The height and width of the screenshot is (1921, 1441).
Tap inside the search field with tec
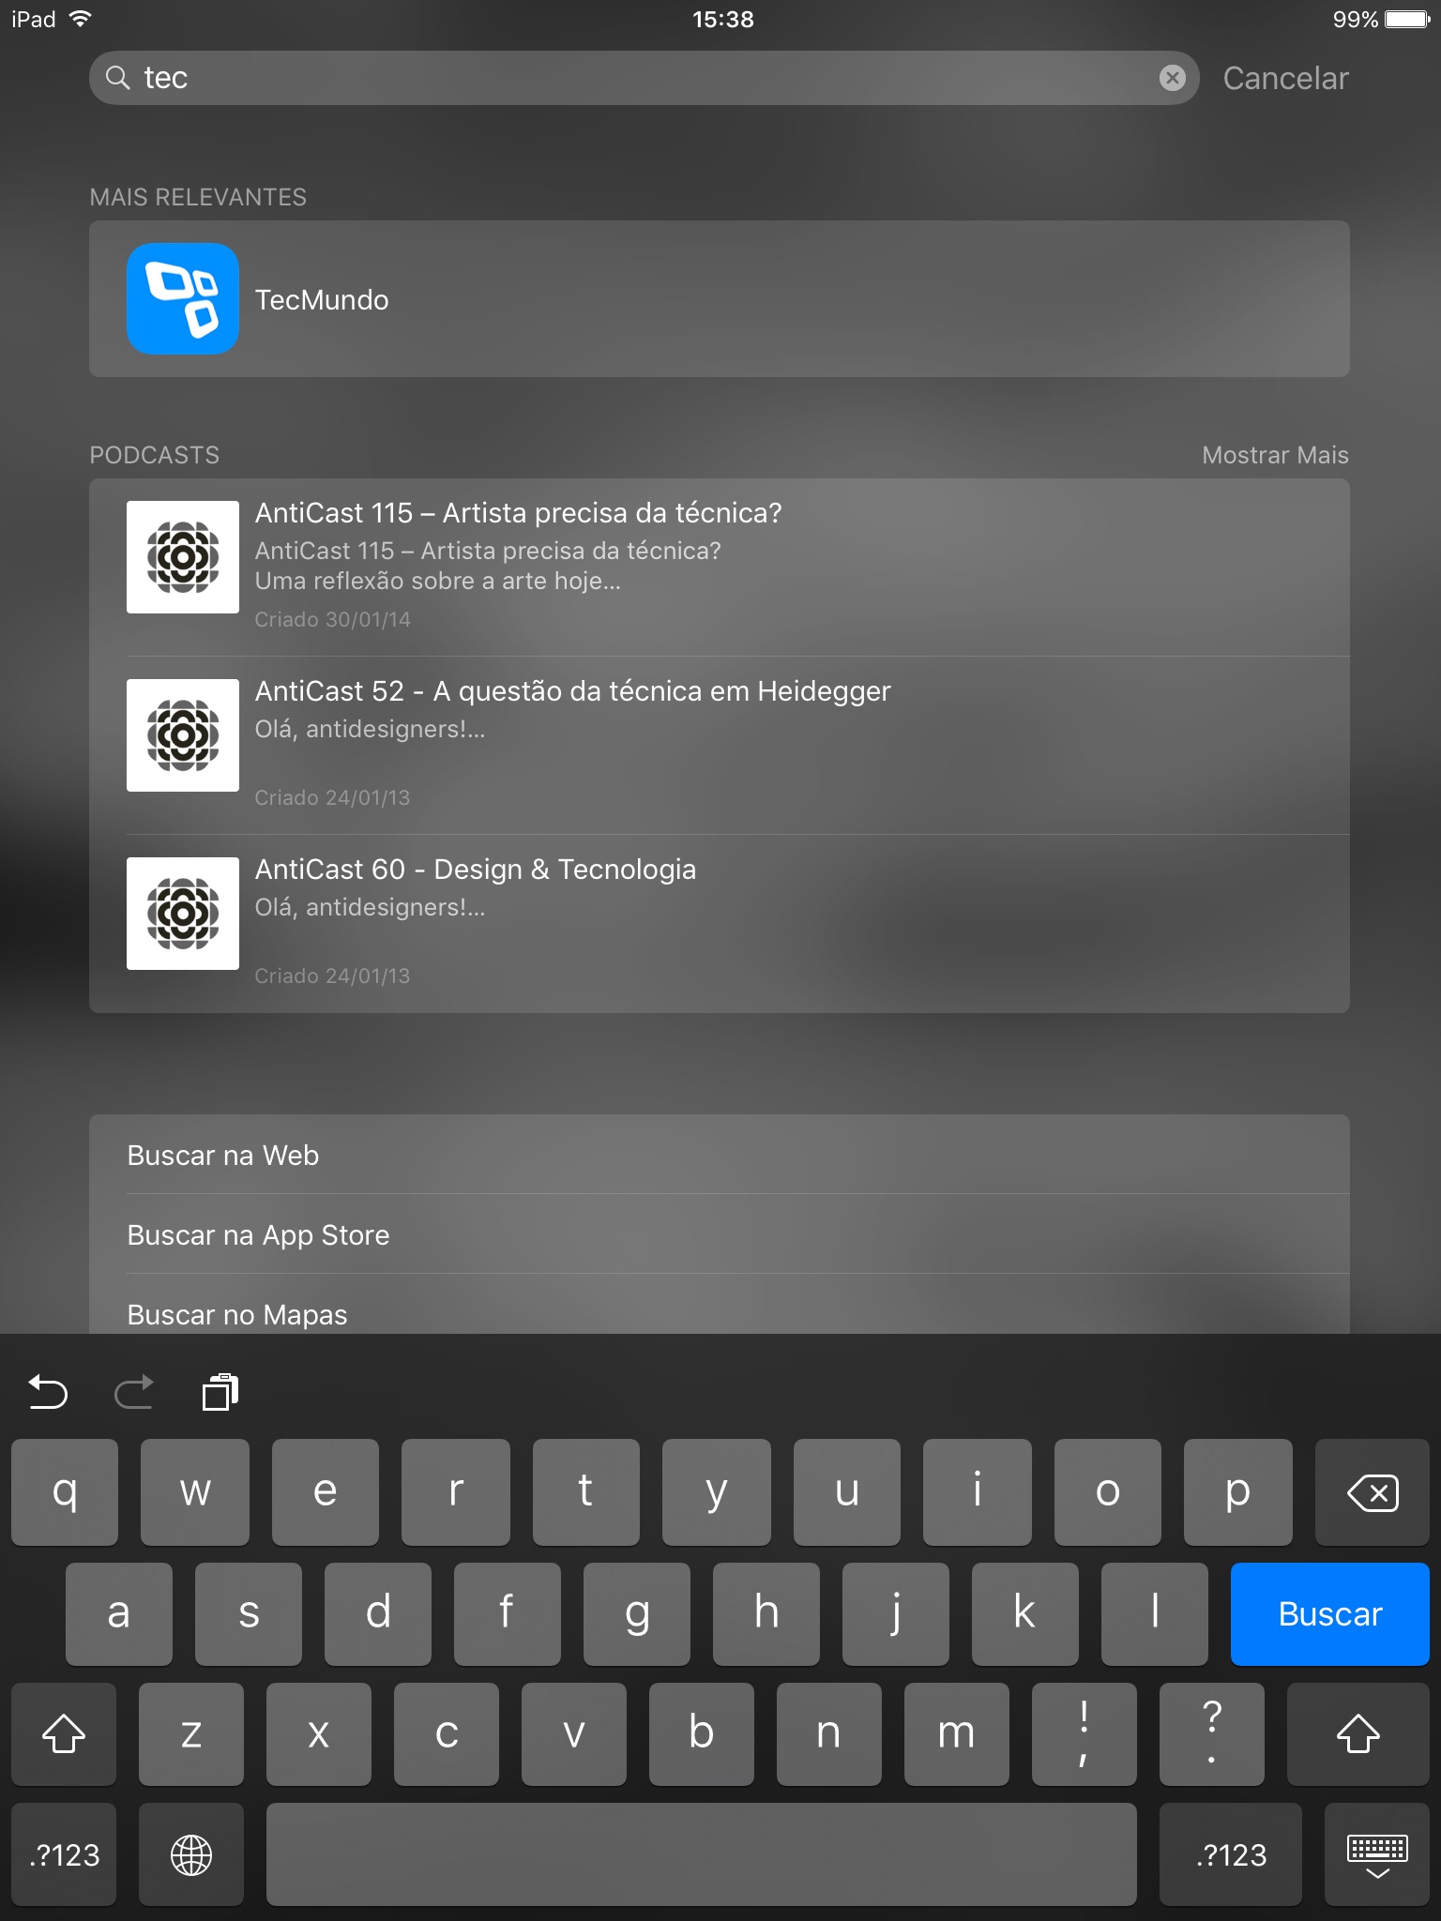click(644, 78)
